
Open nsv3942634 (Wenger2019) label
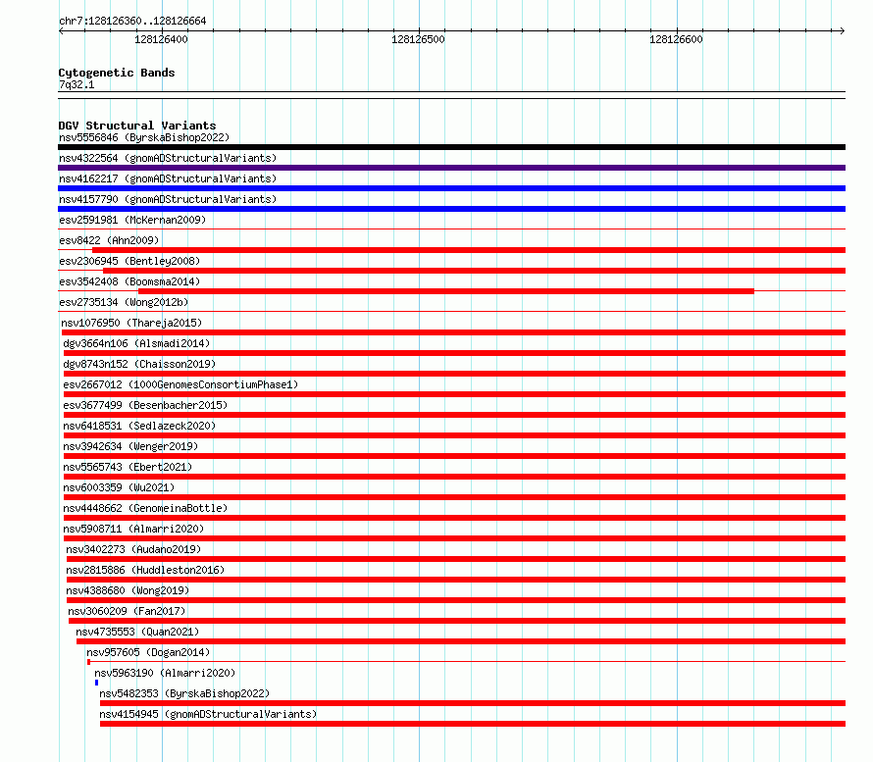pyautogui.click(x=130, y=446)
